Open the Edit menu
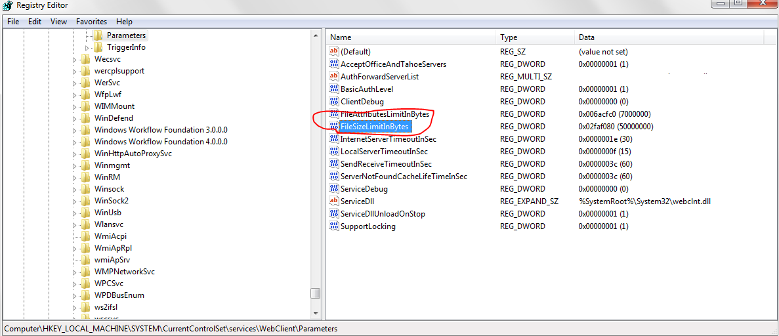The image size is (779, 336). click(35, 22)
